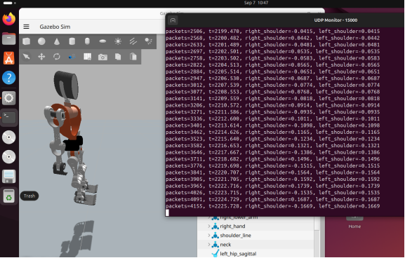This screenshot has height=258, width=405.
Task: Click the Home desktop folder
Action: pos(354,222)
